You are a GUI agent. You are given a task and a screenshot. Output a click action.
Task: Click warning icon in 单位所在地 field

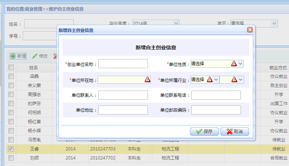click(x=148, y=79)
